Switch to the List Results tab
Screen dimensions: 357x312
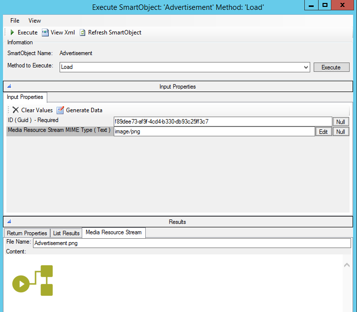(x=66, y=233)
